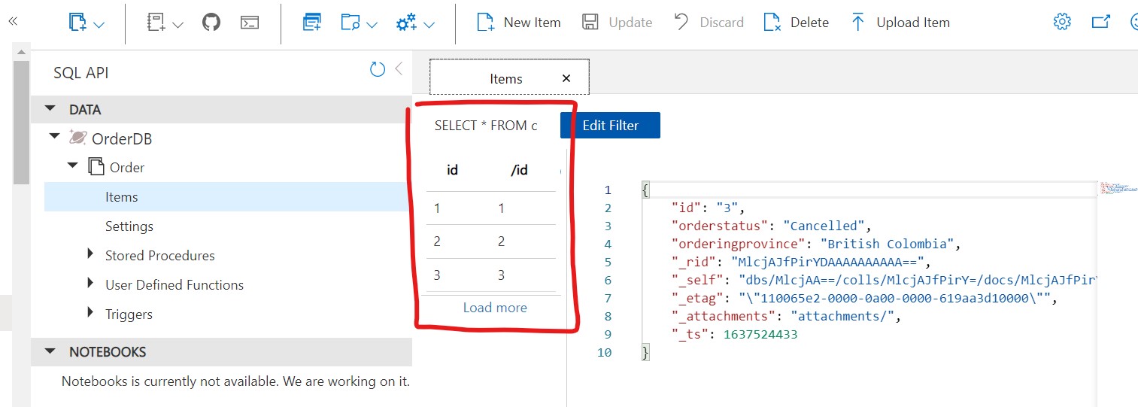The height and width of the screenshot is (407, 1138).
Task: Click the Load more link
Action: coord(495,308)
